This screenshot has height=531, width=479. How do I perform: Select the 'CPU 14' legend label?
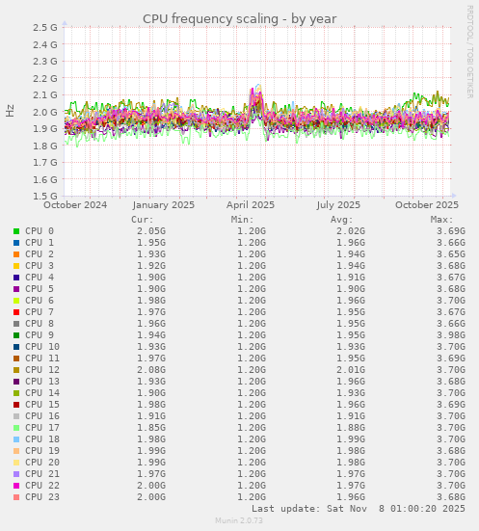pos(42,393)
